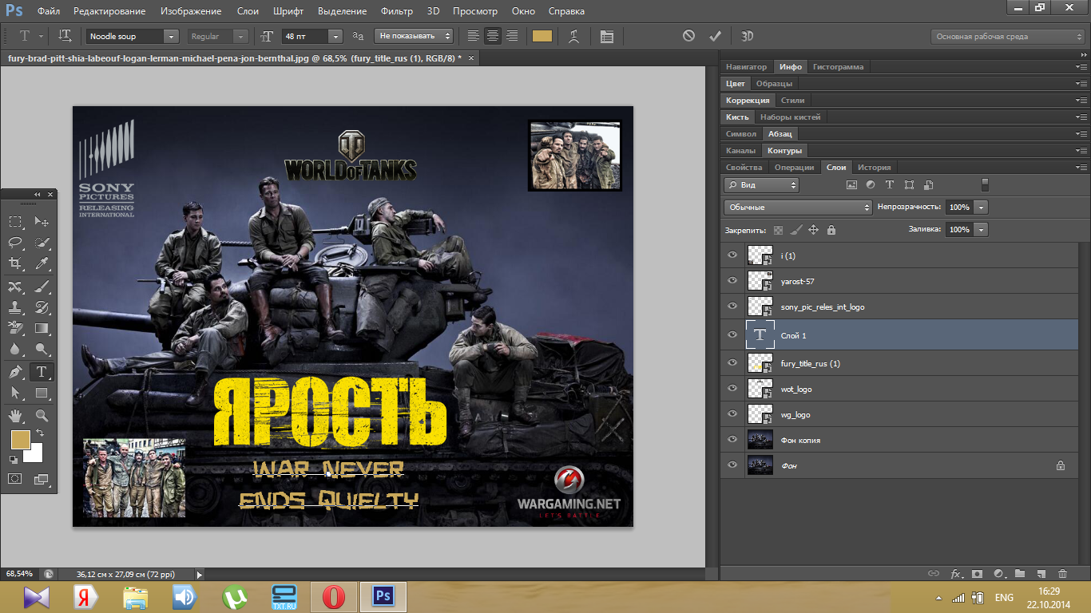Hide the 'i (1)' layer
Screen dimensions: 1091x613
pyautogui.click(x=732, y=255)
